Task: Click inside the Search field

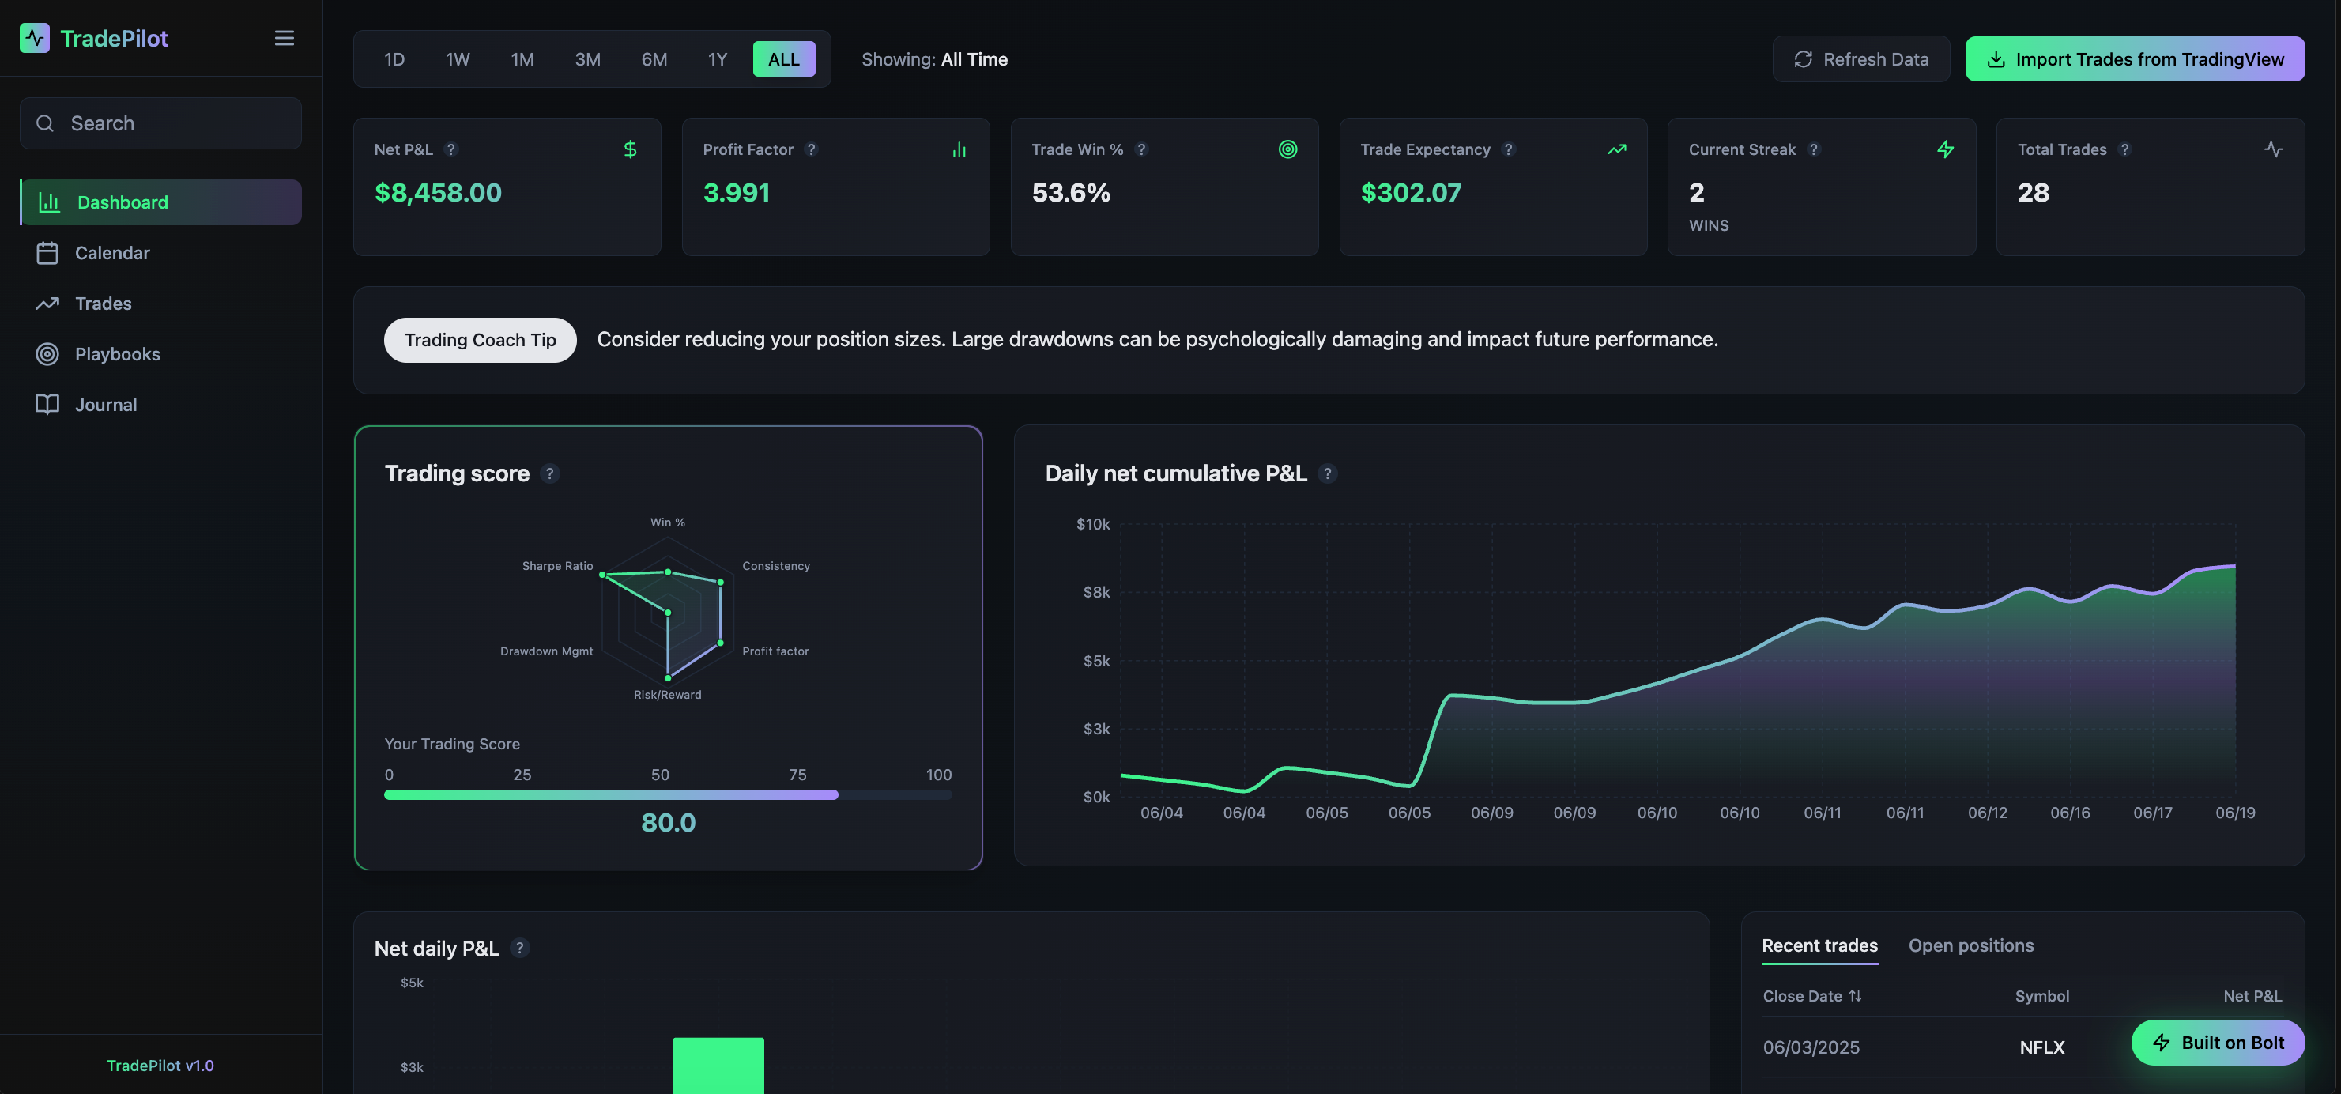Action: [160, 123]
